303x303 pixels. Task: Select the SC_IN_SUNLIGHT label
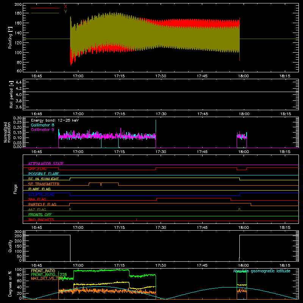[44, 179]
